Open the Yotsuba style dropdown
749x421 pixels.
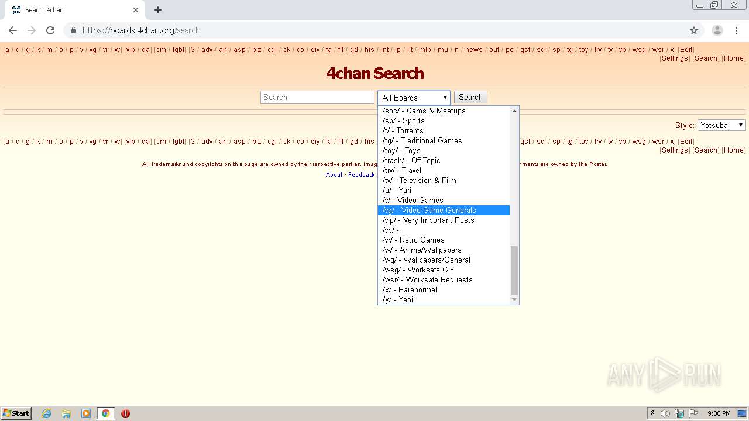721,125
